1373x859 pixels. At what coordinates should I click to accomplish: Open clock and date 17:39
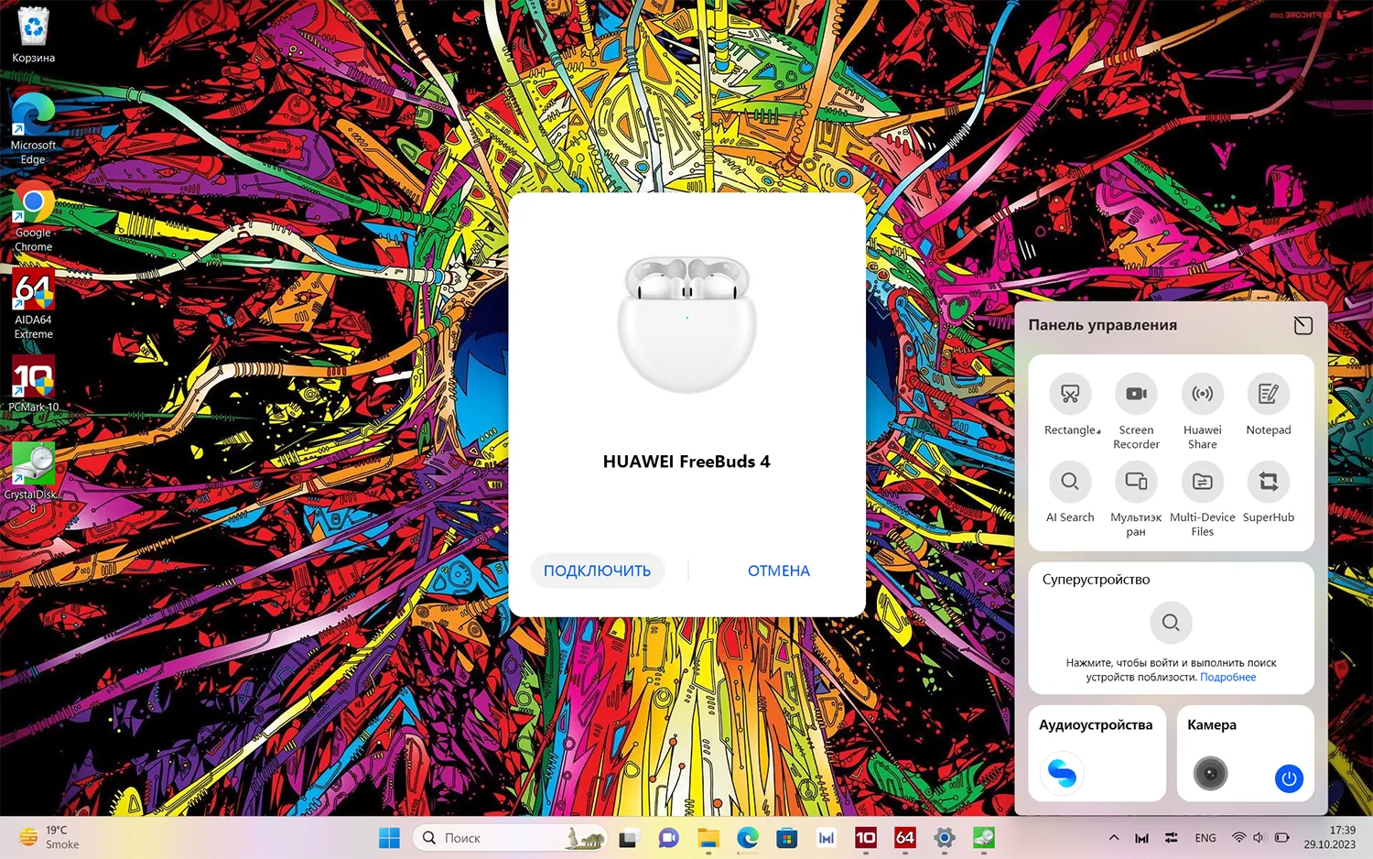[x=1330, y=838]
